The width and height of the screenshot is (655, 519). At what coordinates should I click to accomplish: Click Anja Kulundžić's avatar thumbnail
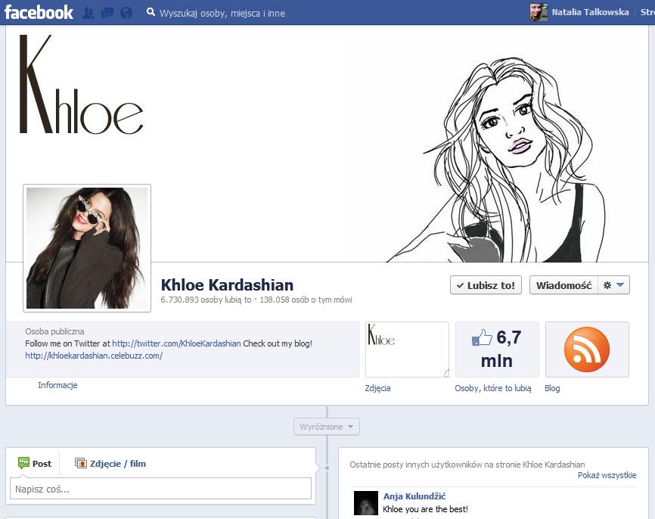click(366, 503)
